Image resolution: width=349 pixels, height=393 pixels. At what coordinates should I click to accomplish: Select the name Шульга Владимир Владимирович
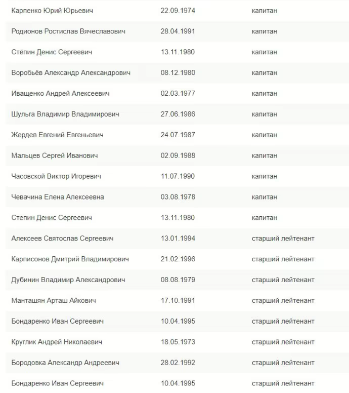pos(65,114)
